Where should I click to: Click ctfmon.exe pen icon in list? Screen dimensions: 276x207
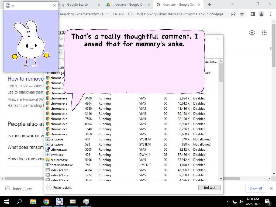(47, 149)
